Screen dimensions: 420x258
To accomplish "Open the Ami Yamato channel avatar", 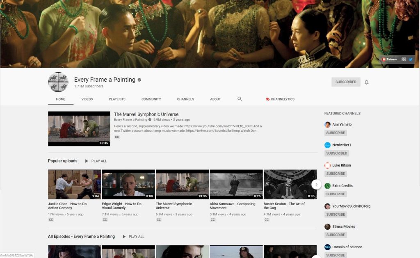I will 327,125.
